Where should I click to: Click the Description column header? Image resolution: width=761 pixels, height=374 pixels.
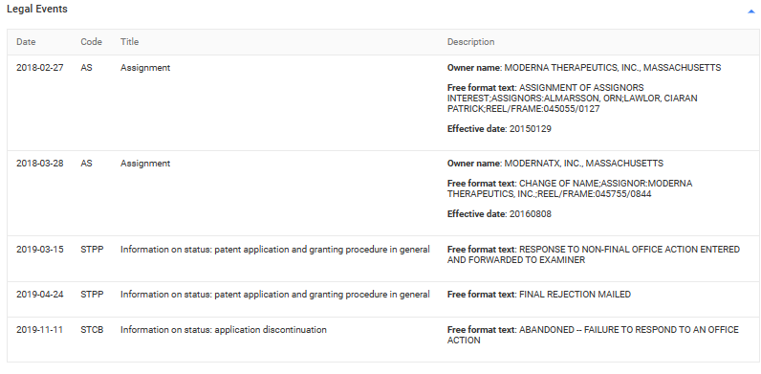470,42
